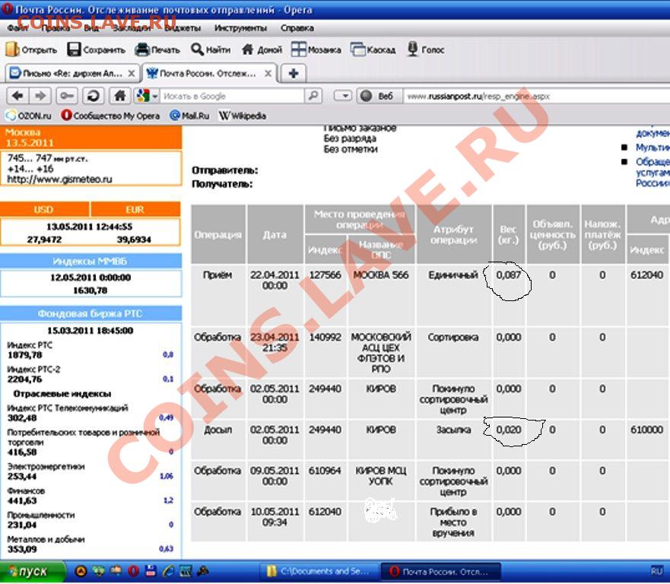
Task: Click the Веб globe icon
Action: pos(366,96)
